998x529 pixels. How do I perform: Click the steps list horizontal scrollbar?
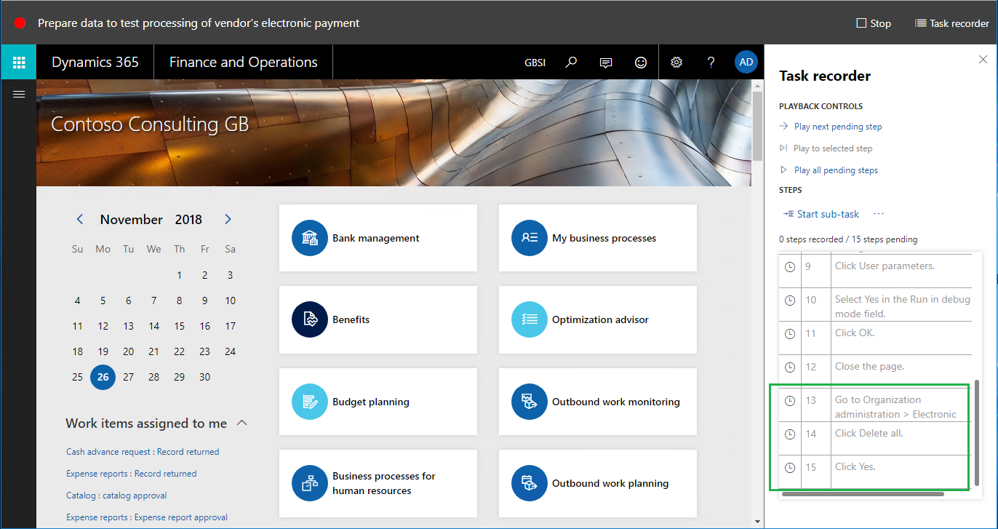pos(863,494)
